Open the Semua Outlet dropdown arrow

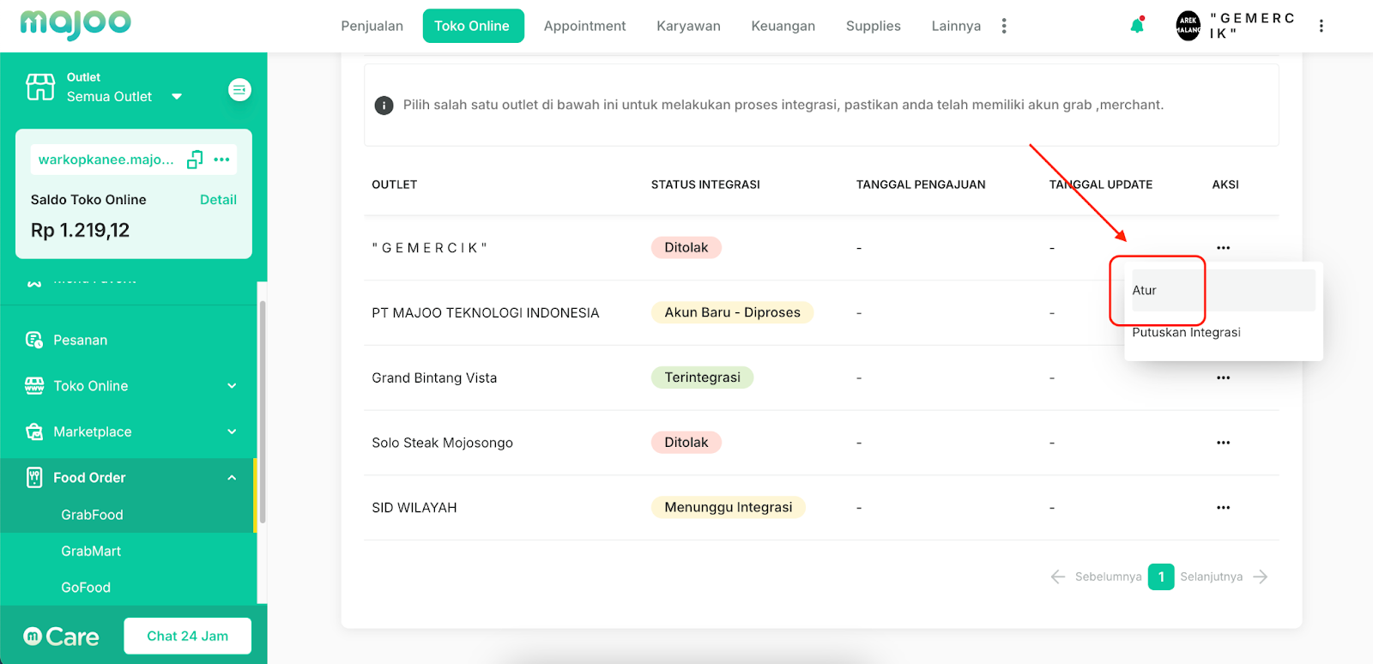pyautogui.click(x=177, y=97)
